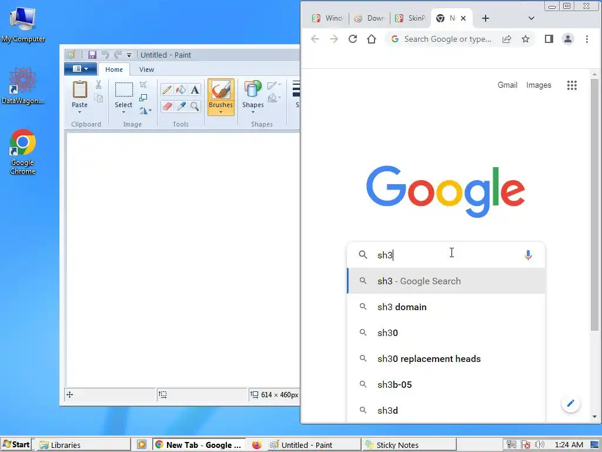The image size is (602, 452).
Task: Close the current New Tab
Action: pos(463,18)
